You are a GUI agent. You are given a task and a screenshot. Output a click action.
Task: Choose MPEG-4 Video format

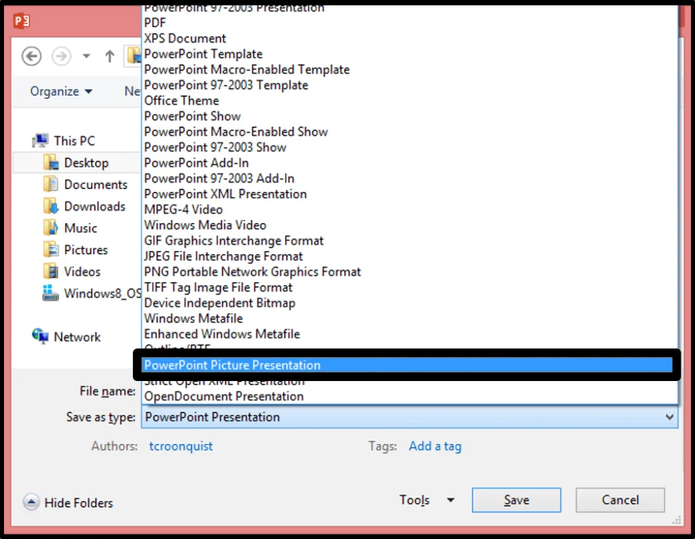point(409,209)
